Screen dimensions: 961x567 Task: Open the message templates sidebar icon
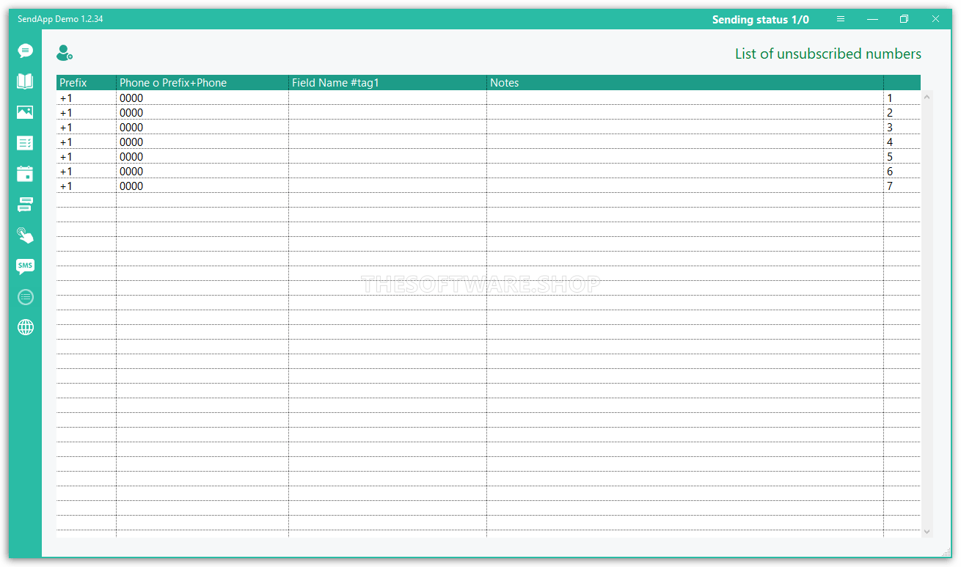coord(26,205)
